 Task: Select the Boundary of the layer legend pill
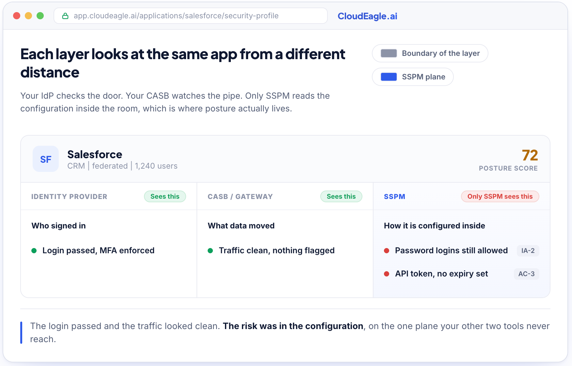430,53
